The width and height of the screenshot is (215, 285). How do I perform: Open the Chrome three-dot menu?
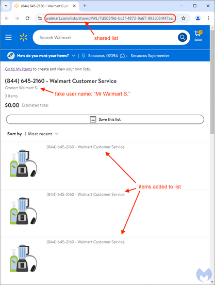click(208, 18)
